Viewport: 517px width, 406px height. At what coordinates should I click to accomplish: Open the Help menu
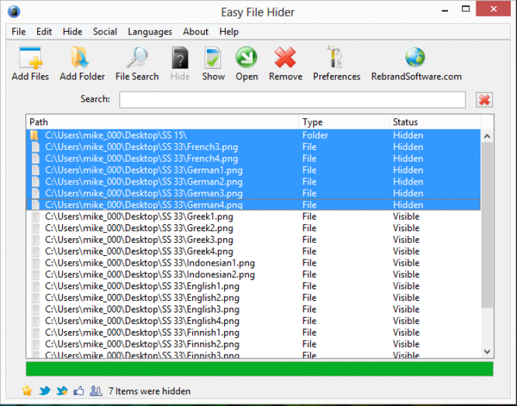[229, 32]
